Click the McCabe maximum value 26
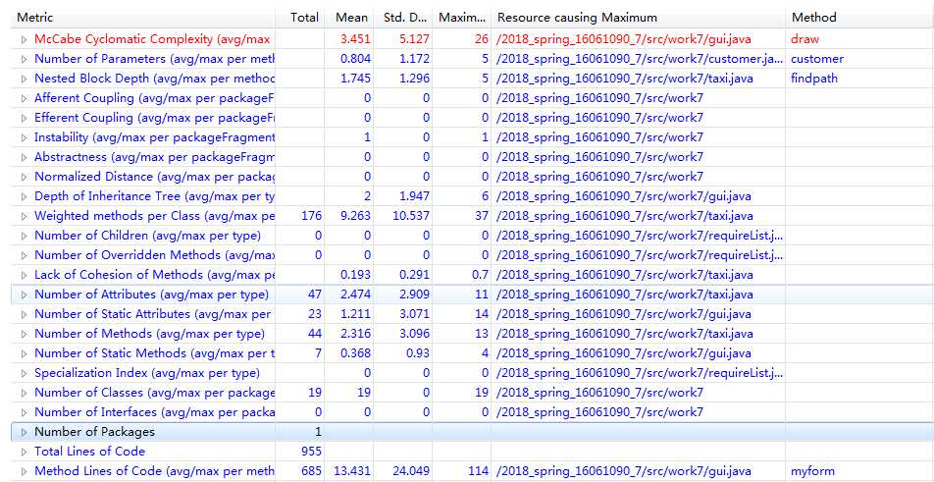 click(482, 40)
